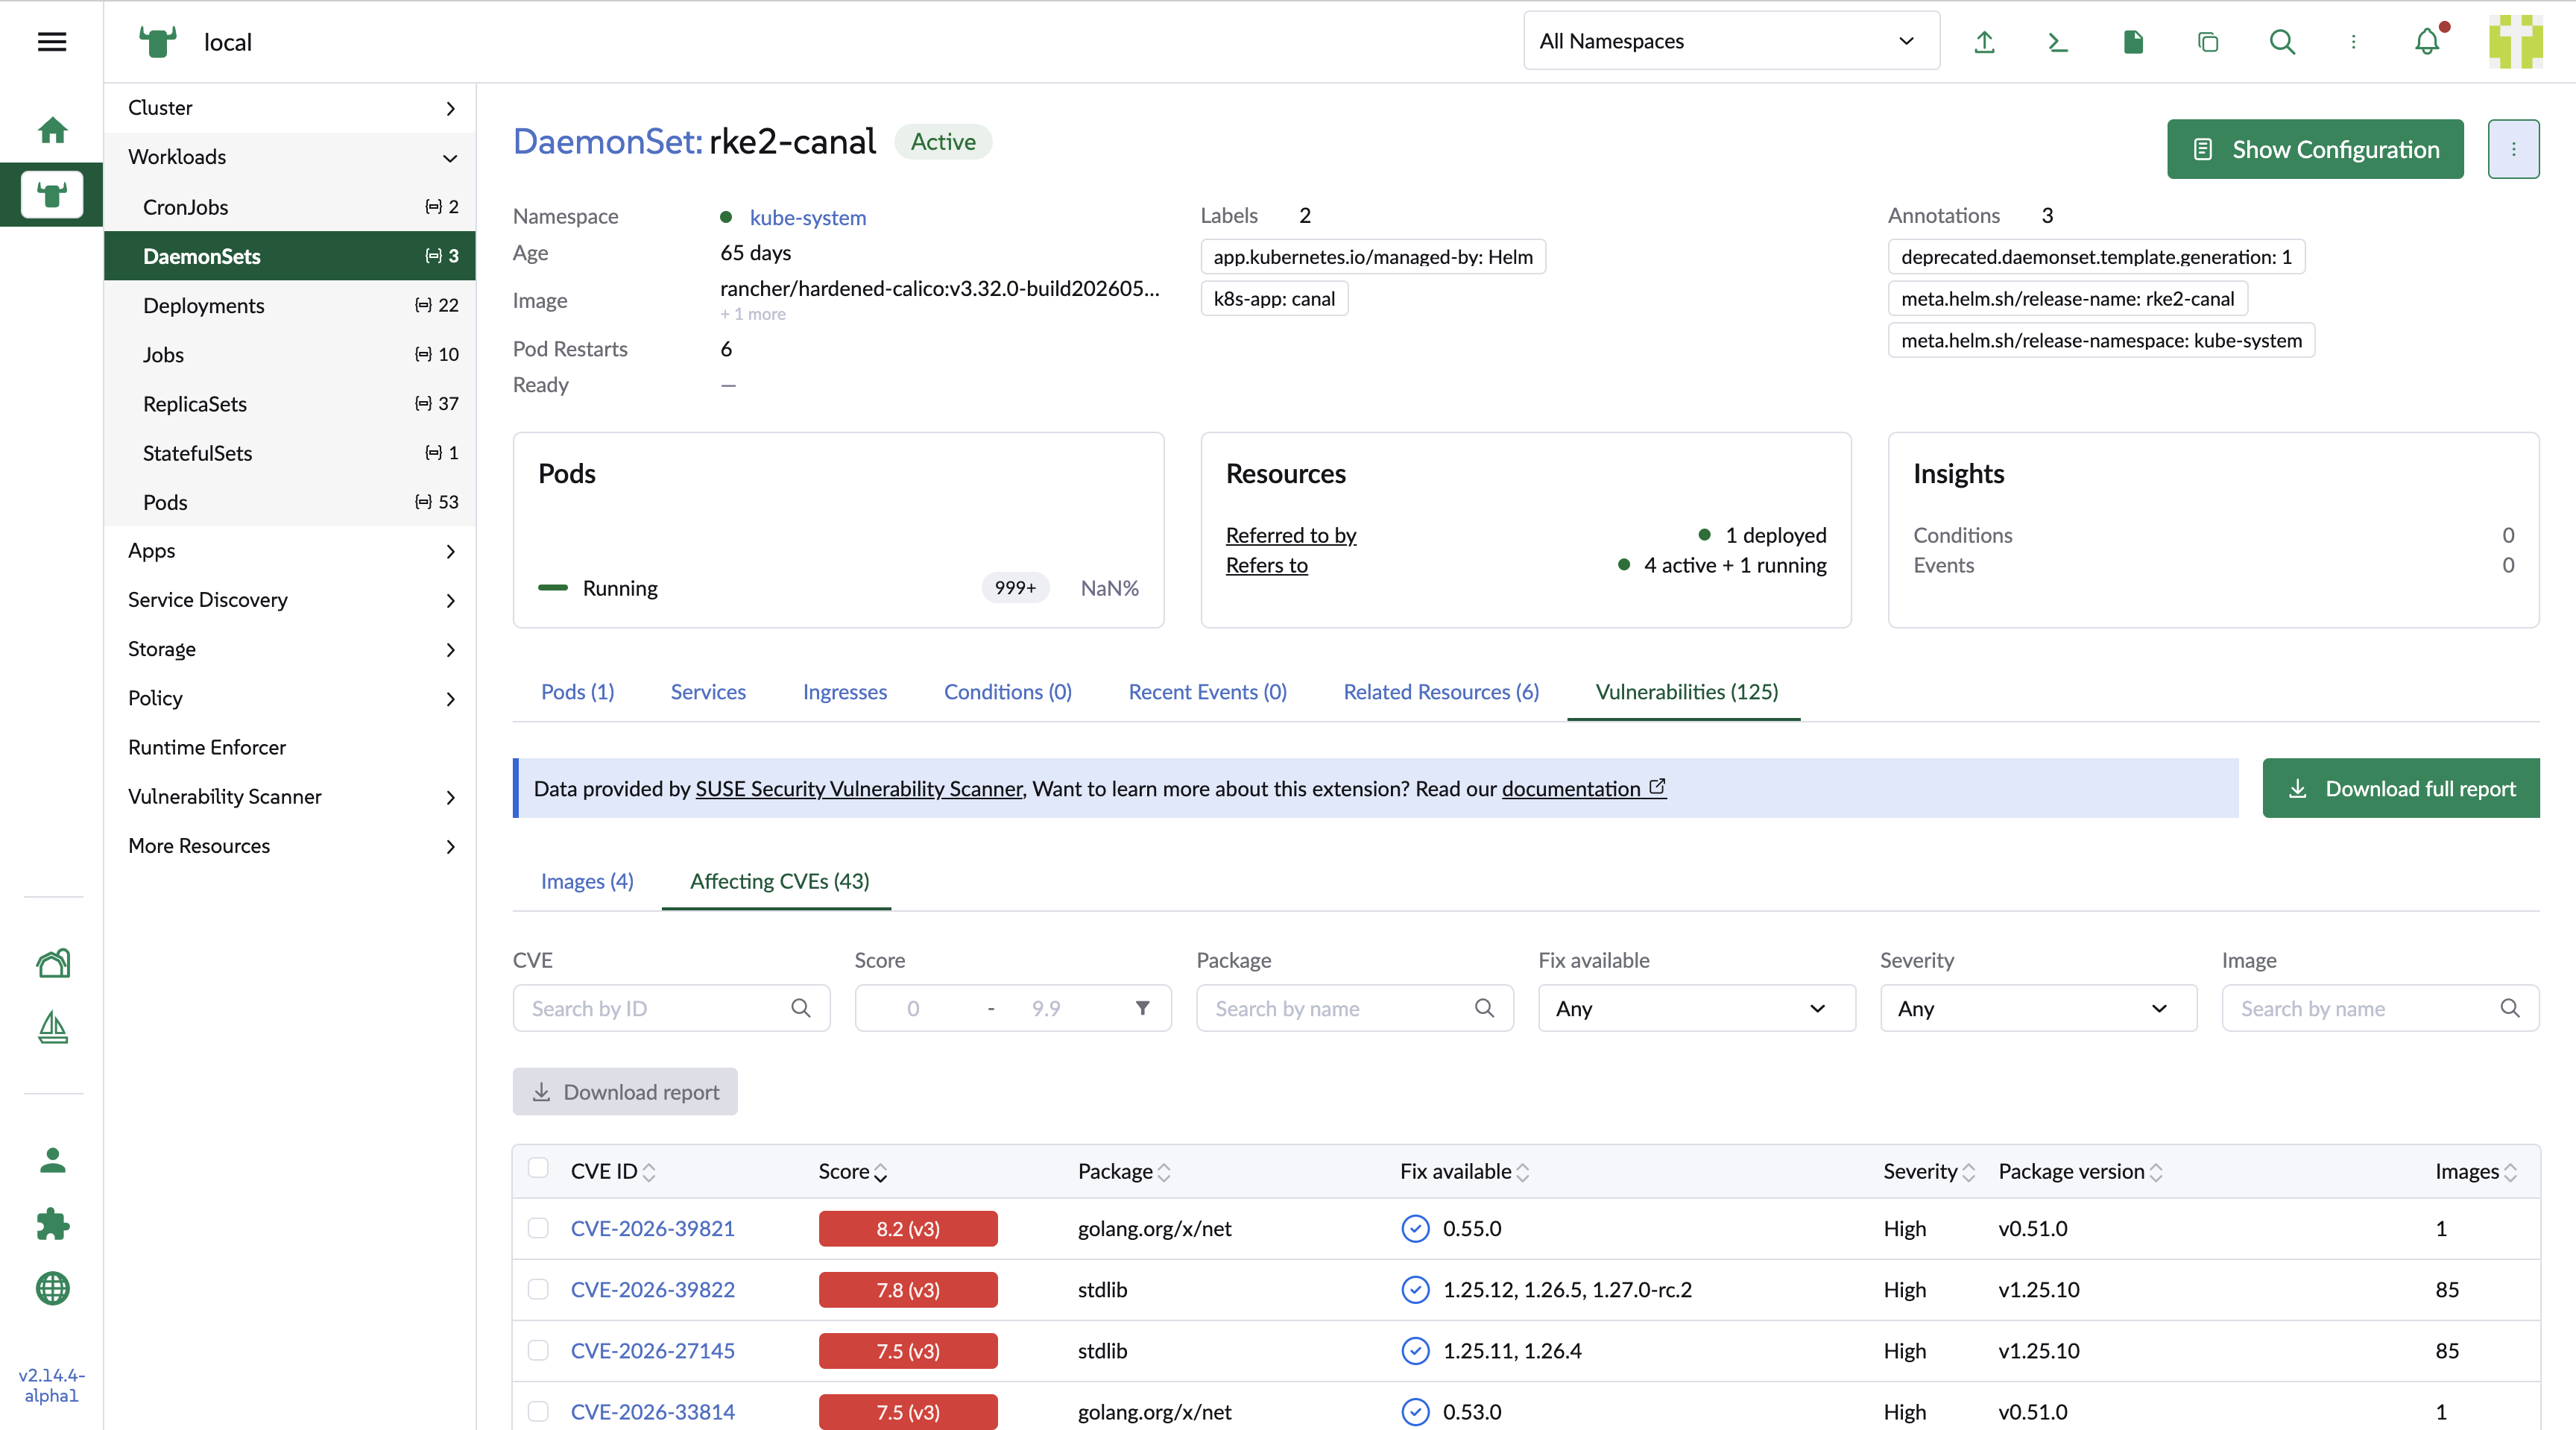This screenshot has width=2576, height=1430.
Task: Open the user avatar menu
Action: [2515, 41]
